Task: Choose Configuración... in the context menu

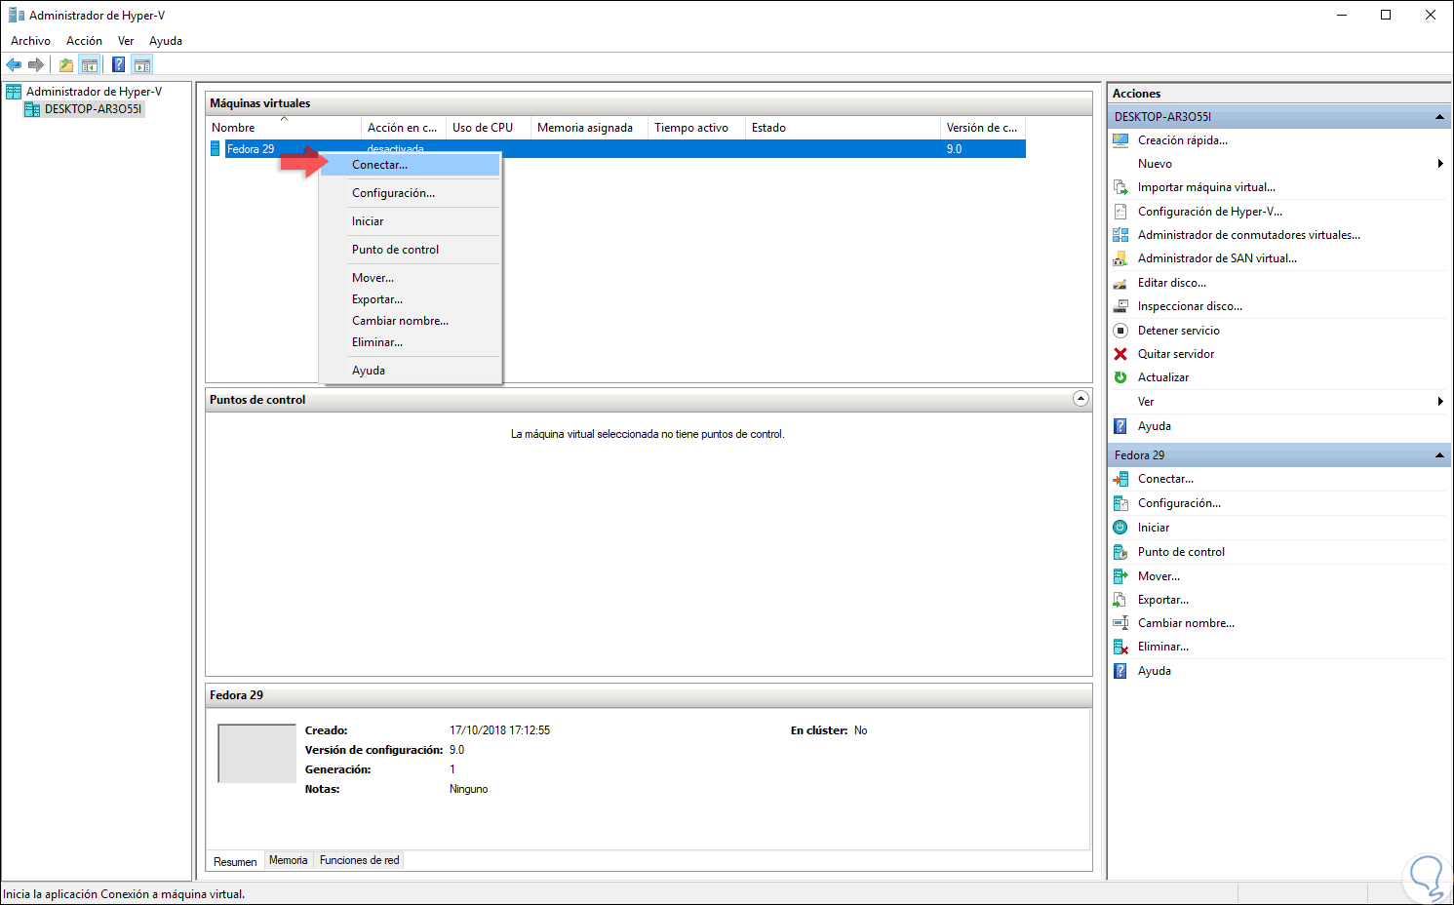Action: coord(410,193)
